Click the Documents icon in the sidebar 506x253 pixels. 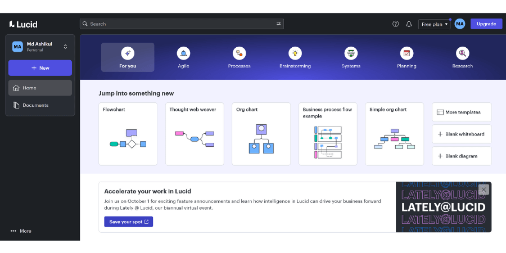[x=16, y=105]
